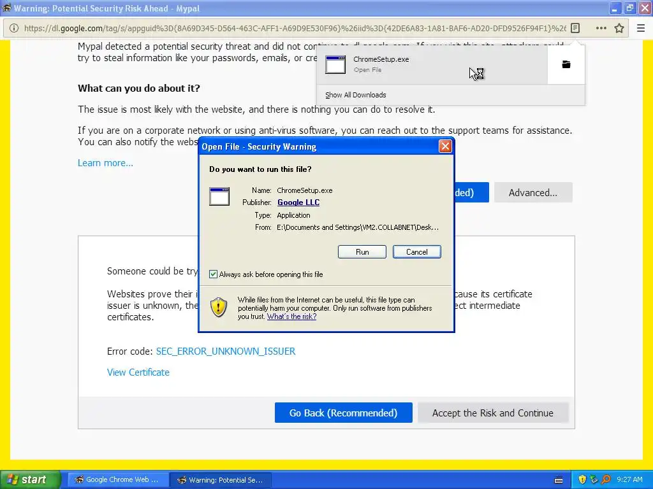Click What's the risk? link

click(291, 316)
